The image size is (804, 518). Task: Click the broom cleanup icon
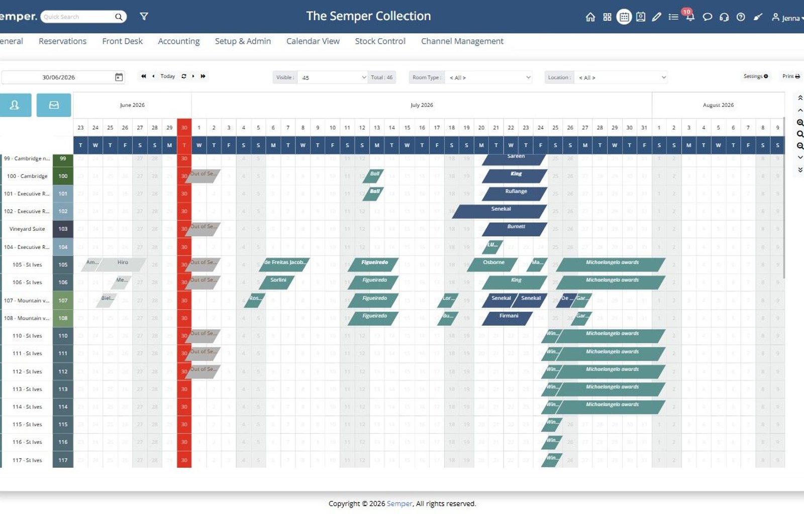pyautogui.click(x=758, y=17)
